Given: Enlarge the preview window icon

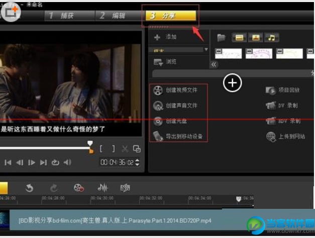Looking at the screenshot, I should click(137, 149).
